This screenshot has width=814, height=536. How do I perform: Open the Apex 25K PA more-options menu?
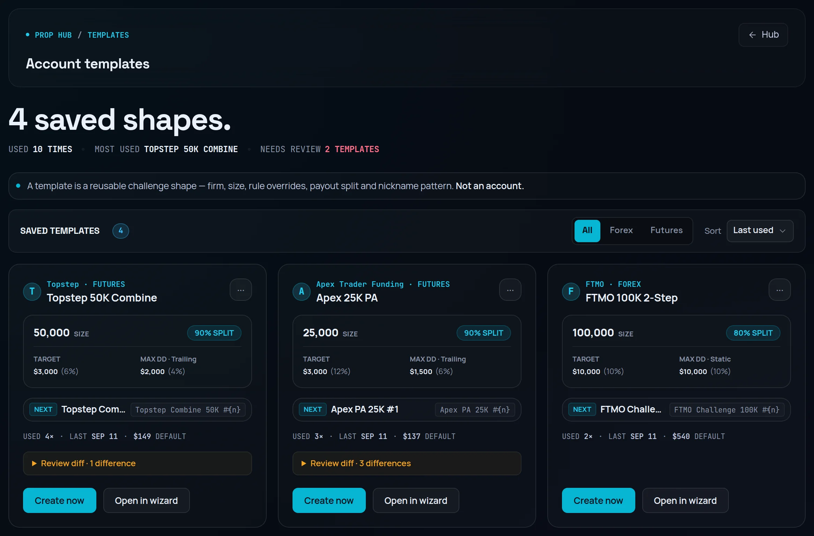point(510,290)
